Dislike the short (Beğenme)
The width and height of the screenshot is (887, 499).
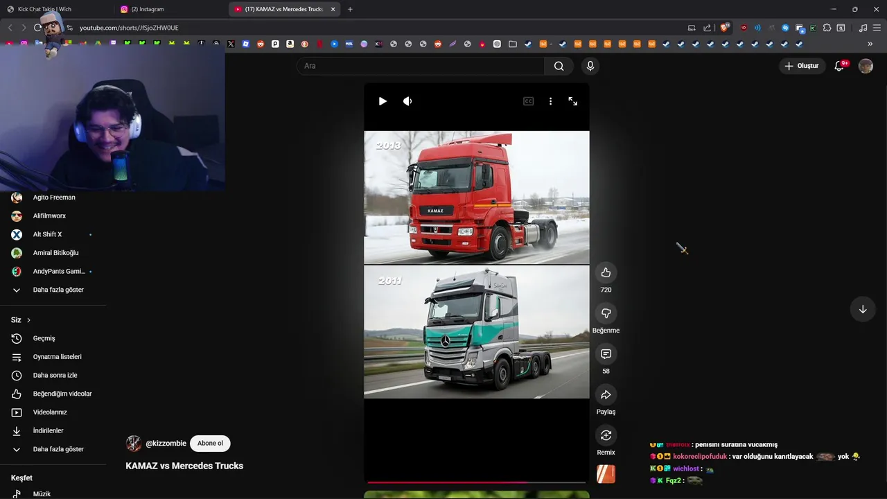[606, 313]
